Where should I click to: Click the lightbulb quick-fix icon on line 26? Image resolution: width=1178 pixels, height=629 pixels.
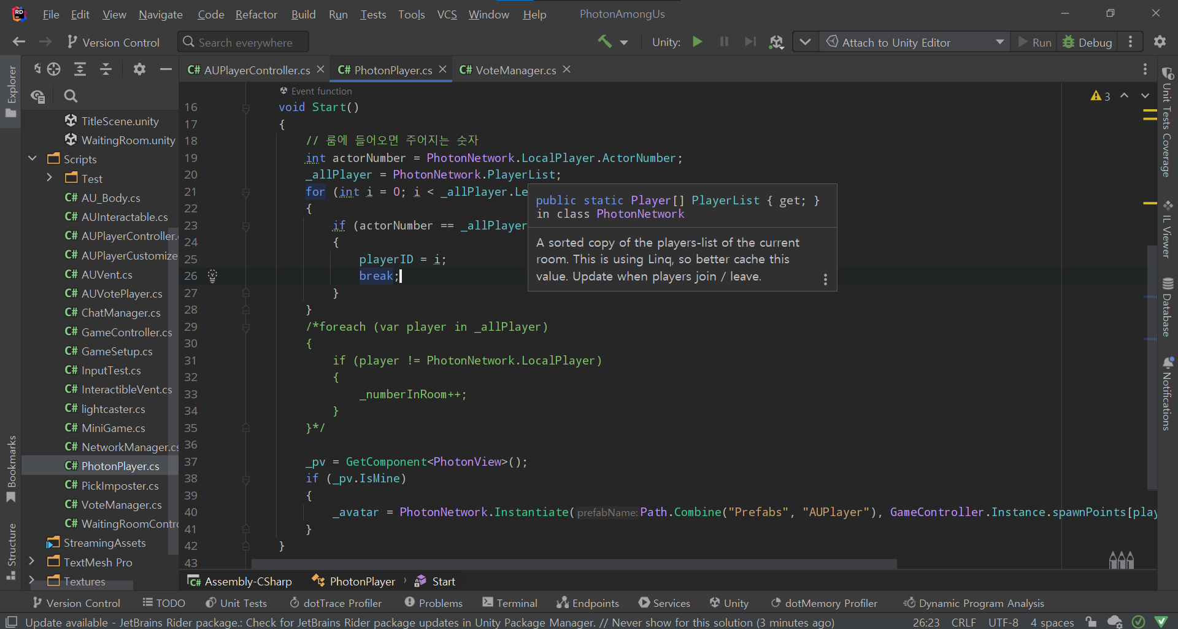coord(212,276)
